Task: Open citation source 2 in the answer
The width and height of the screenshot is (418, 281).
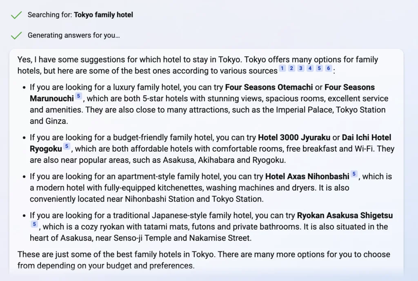Action: tap(291, 69)
